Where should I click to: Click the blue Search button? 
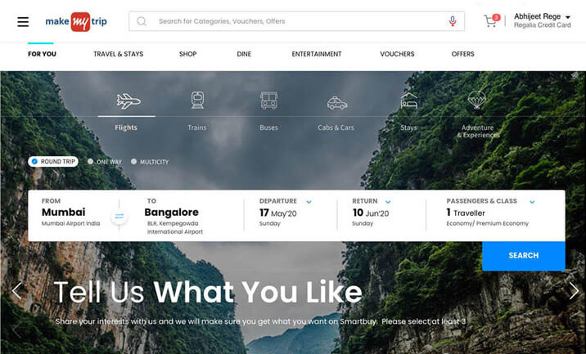click(x=523, y=256)
